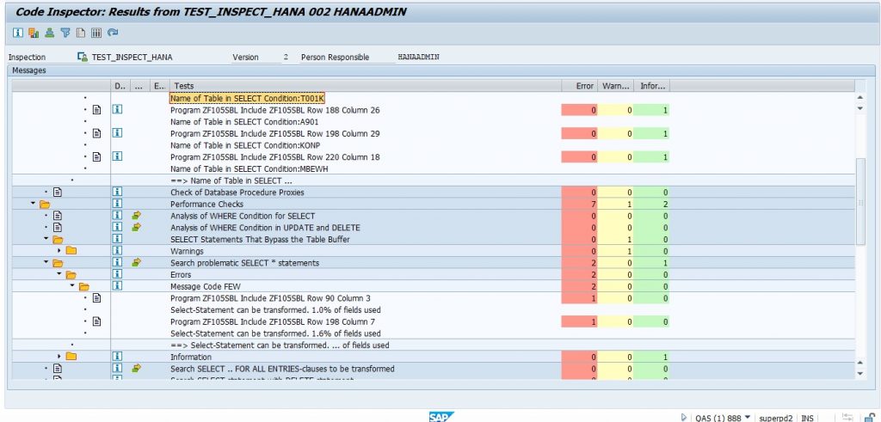Click the Warn... column header
Viewport: 881px width, 422px height.
click(x=615, y=86)
